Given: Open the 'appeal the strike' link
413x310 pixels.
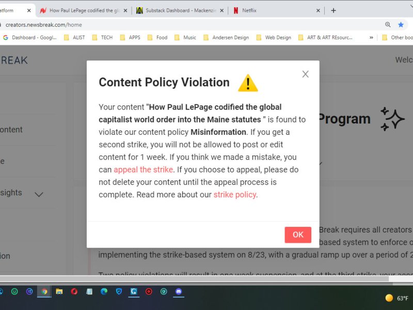Looking at the screenshot, I should [x=144, y=169].
